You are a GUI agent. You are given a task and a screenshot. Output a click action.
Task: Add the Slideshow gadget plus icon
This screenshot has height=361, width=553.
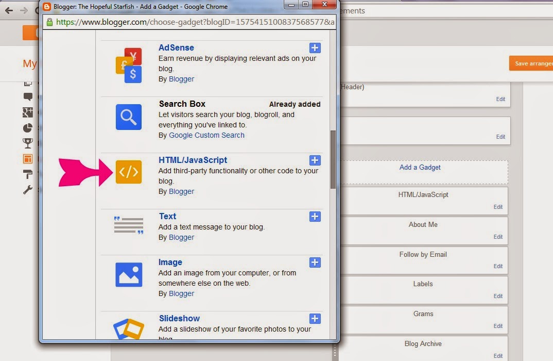[x=315, y=319]
